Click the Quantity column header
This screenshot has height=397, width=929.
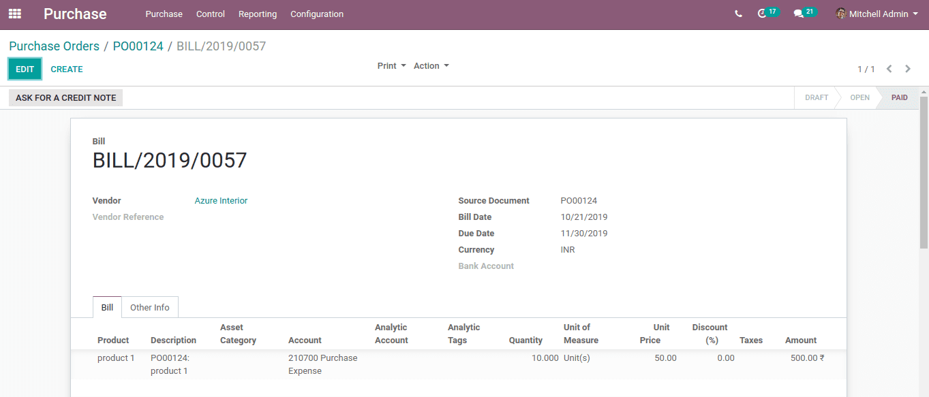pos(526,340)
